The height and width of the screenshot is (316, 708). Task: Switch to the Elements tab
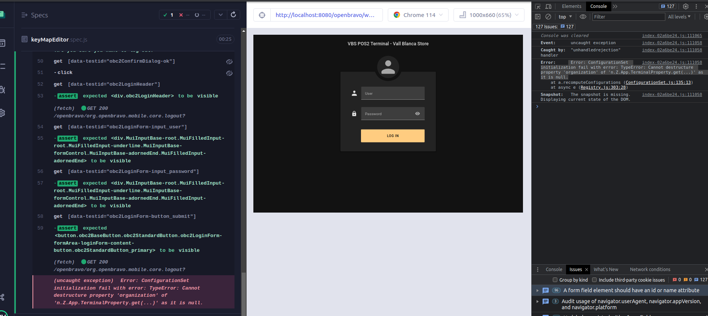pyautogui.click(x=571, y=6)
